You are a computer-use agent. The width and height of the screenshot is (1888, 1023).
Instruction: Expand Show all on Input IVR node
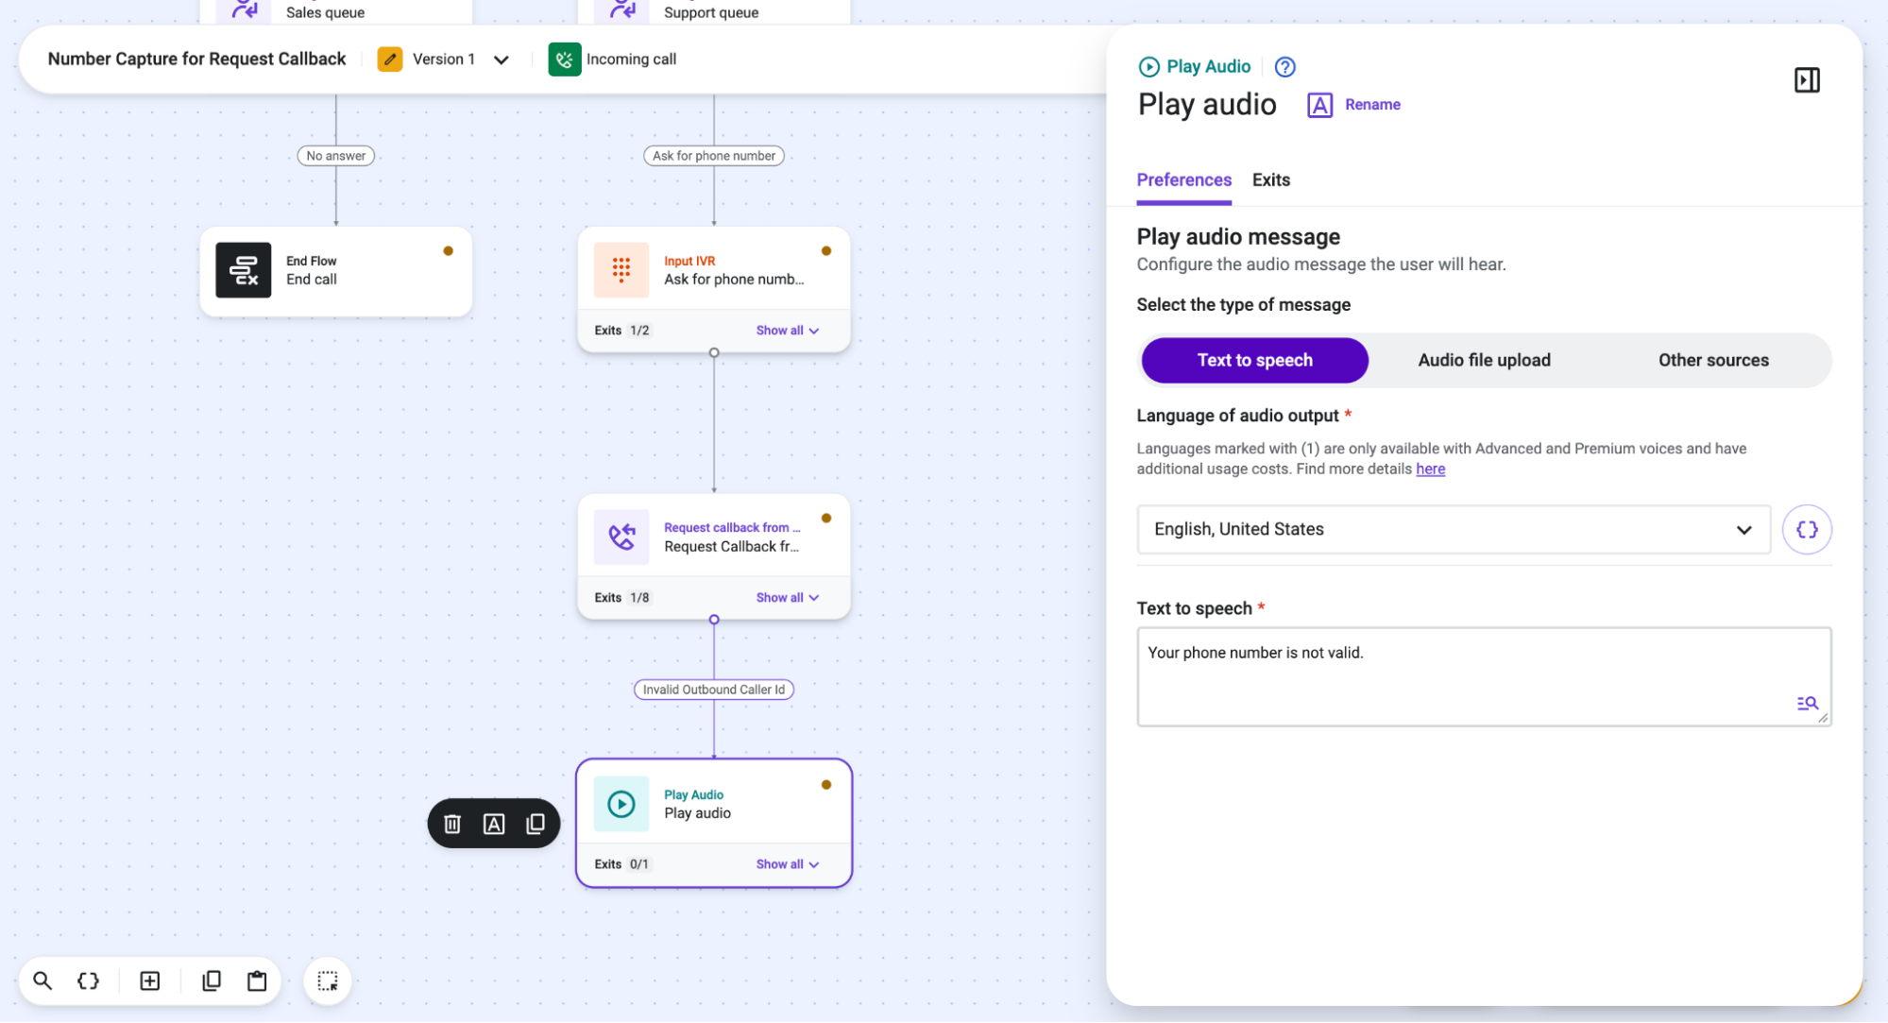click(787, 331)
